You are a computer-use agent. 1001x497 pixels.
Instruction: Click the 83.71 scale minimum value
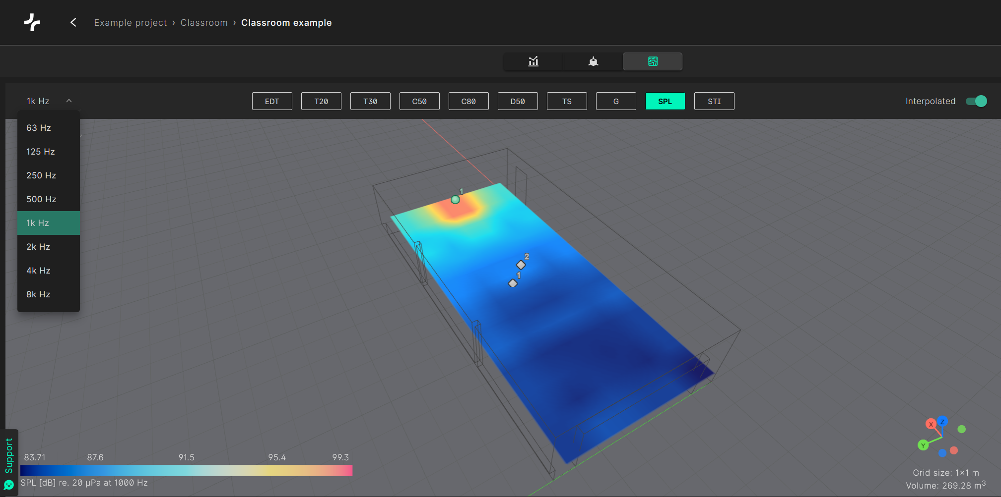[35, 457]
